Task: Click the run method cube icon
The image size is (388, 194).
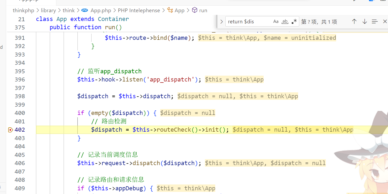Action: [x=195, y=10]
